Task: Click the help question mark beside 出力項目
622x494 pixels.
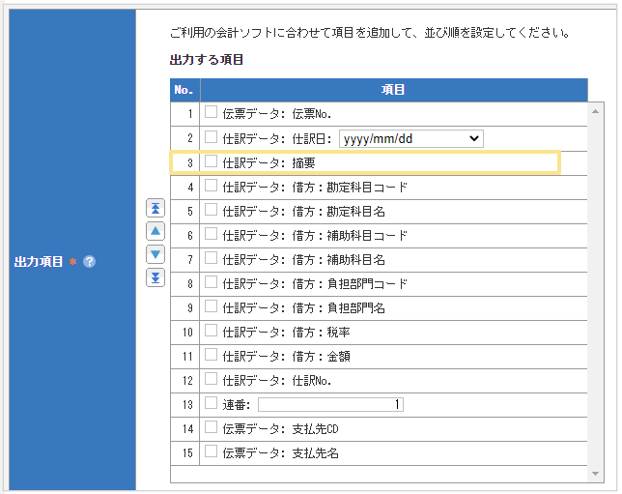Action: click(90, 262)
